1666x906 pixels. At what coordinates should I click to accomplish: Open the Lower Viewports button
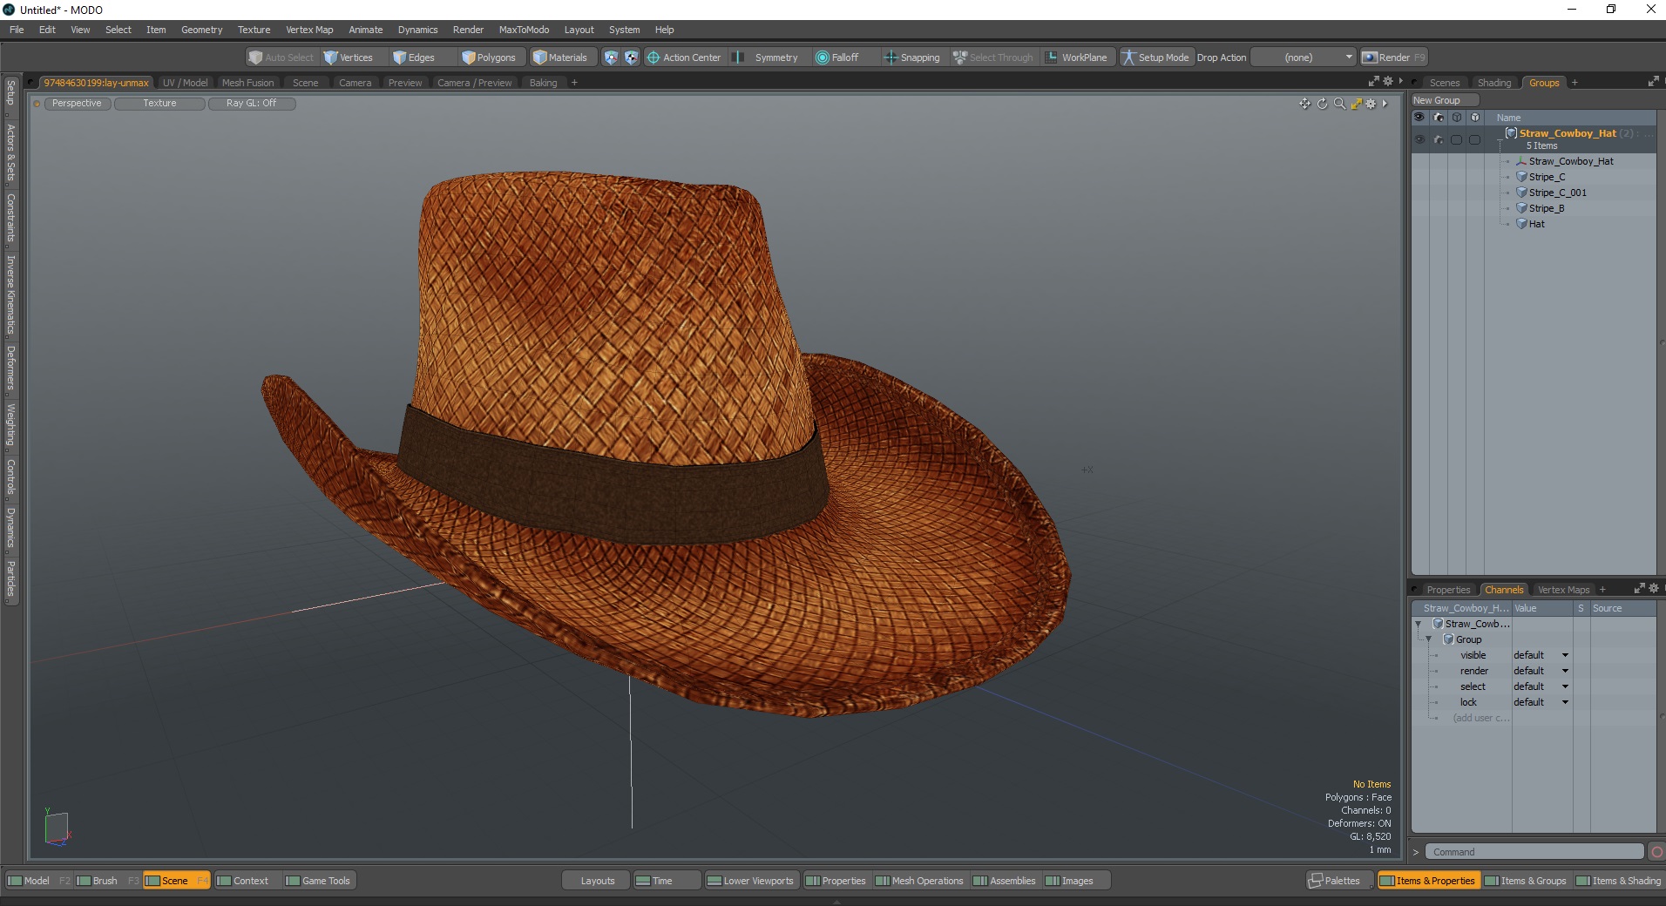pos(750,881)
